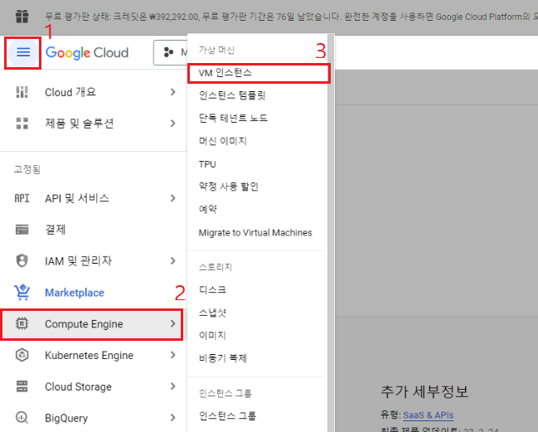Viewport: 538px width, 432px height.
Task: Open 제품 및 솔루션 menu item
Action: [93, 124]
